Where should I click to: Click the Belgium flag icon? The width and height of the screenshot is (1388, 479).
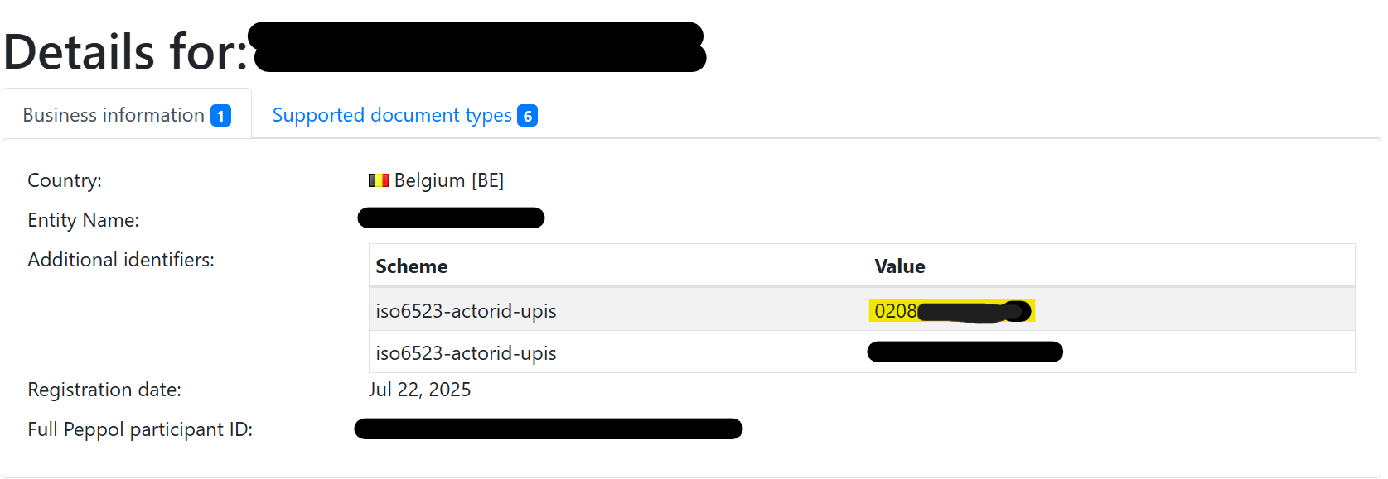(x=378, y=180)
